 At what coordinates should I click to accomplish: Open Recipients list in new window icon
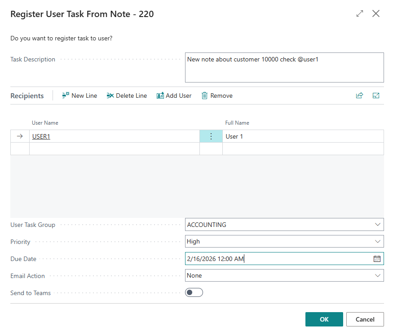376,96
